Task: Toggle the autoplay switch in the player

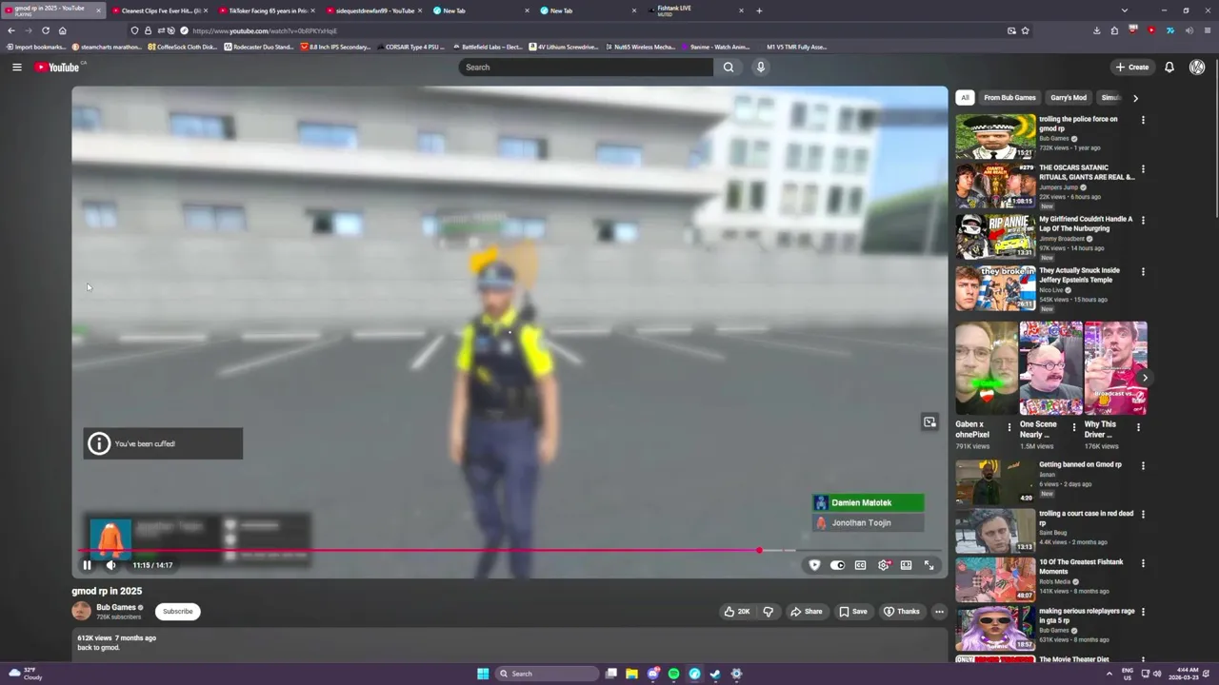Action: 837,565
